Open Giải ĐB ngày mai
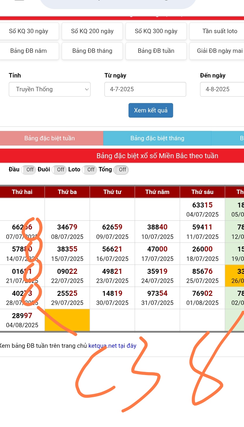Screen dimensions: 244x427 tap(219, 51)
